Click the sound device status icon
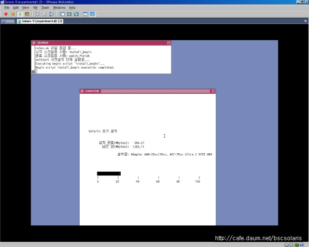 point(302,245)
